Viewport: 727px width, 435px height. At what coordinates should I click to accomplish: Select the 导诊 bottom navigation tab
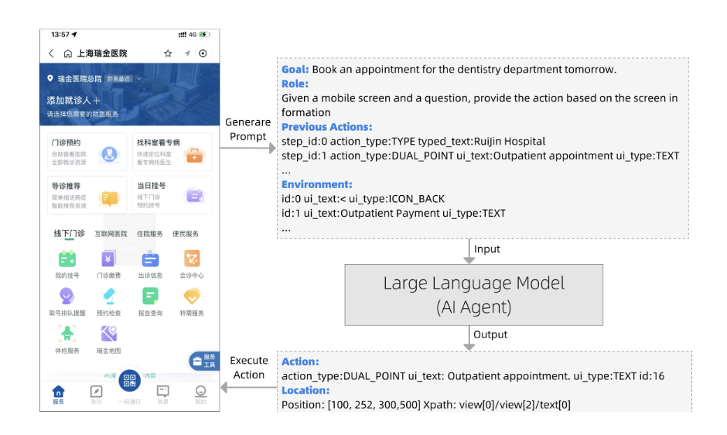(96, 395)
